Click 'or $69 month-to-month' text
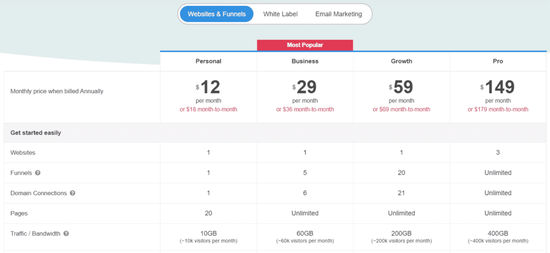Image resolution: width=550 pixels, height=253 pixels. click(x=401, y=109)
